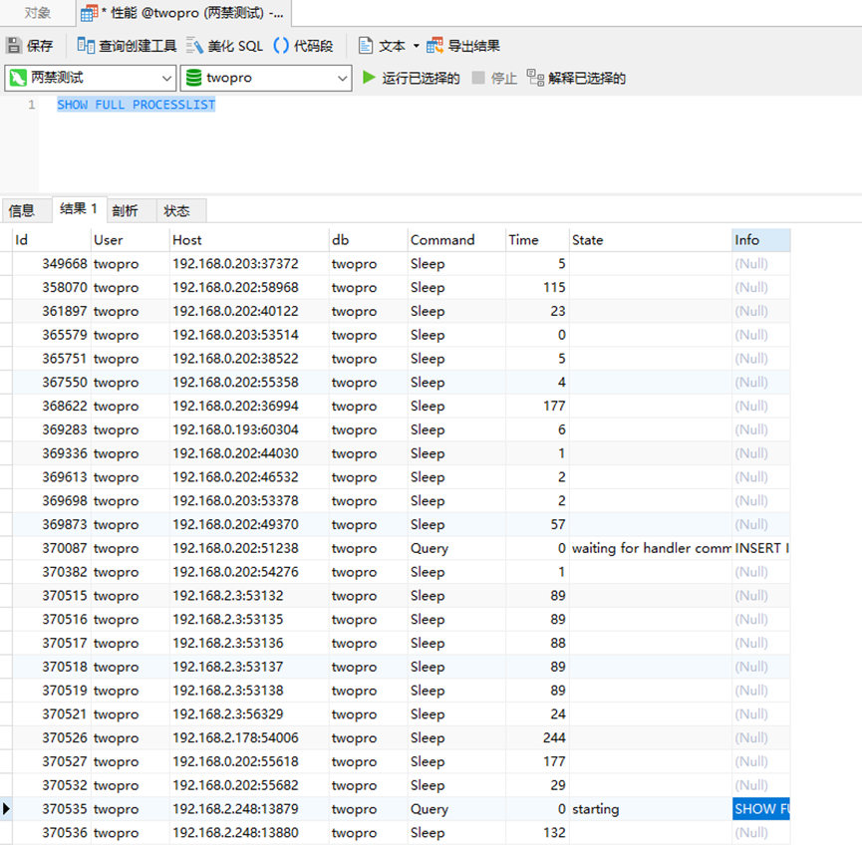Select host 192.168.2.178:54006 cell
Screen dimensions: 862x847
click(249, 737)
